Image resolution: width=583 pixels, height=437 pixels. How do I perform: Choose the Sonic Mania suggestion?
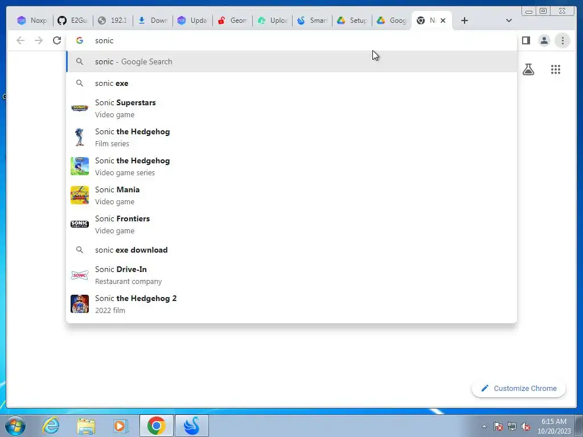291,195
